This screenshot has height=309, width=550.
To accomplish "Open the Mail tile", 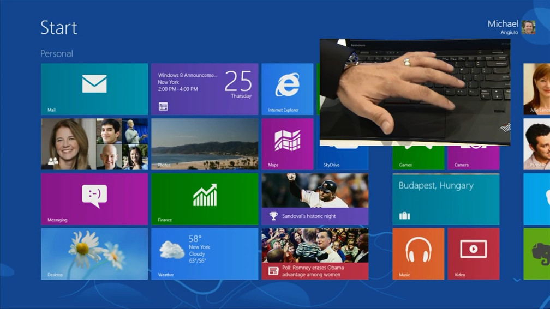I will pos(94,89).
